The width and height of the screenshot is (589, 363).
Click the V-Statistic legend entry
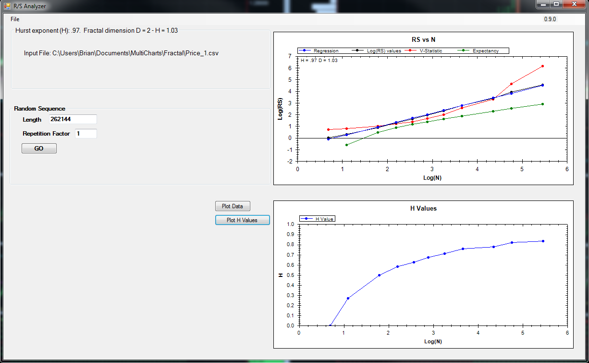[422, 50]
